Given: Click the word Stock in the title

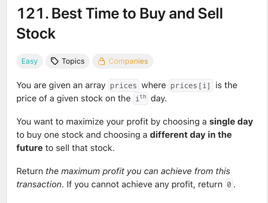Looking at the screenshot, I should pyautogui.click(x=36, y=34).
